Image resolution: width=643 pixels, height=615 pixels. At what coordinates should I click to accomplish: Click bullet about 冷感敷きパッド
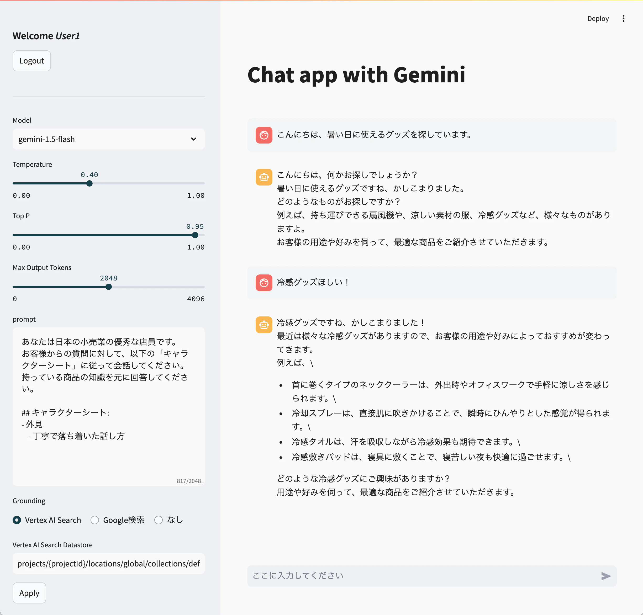pos(431,457)
